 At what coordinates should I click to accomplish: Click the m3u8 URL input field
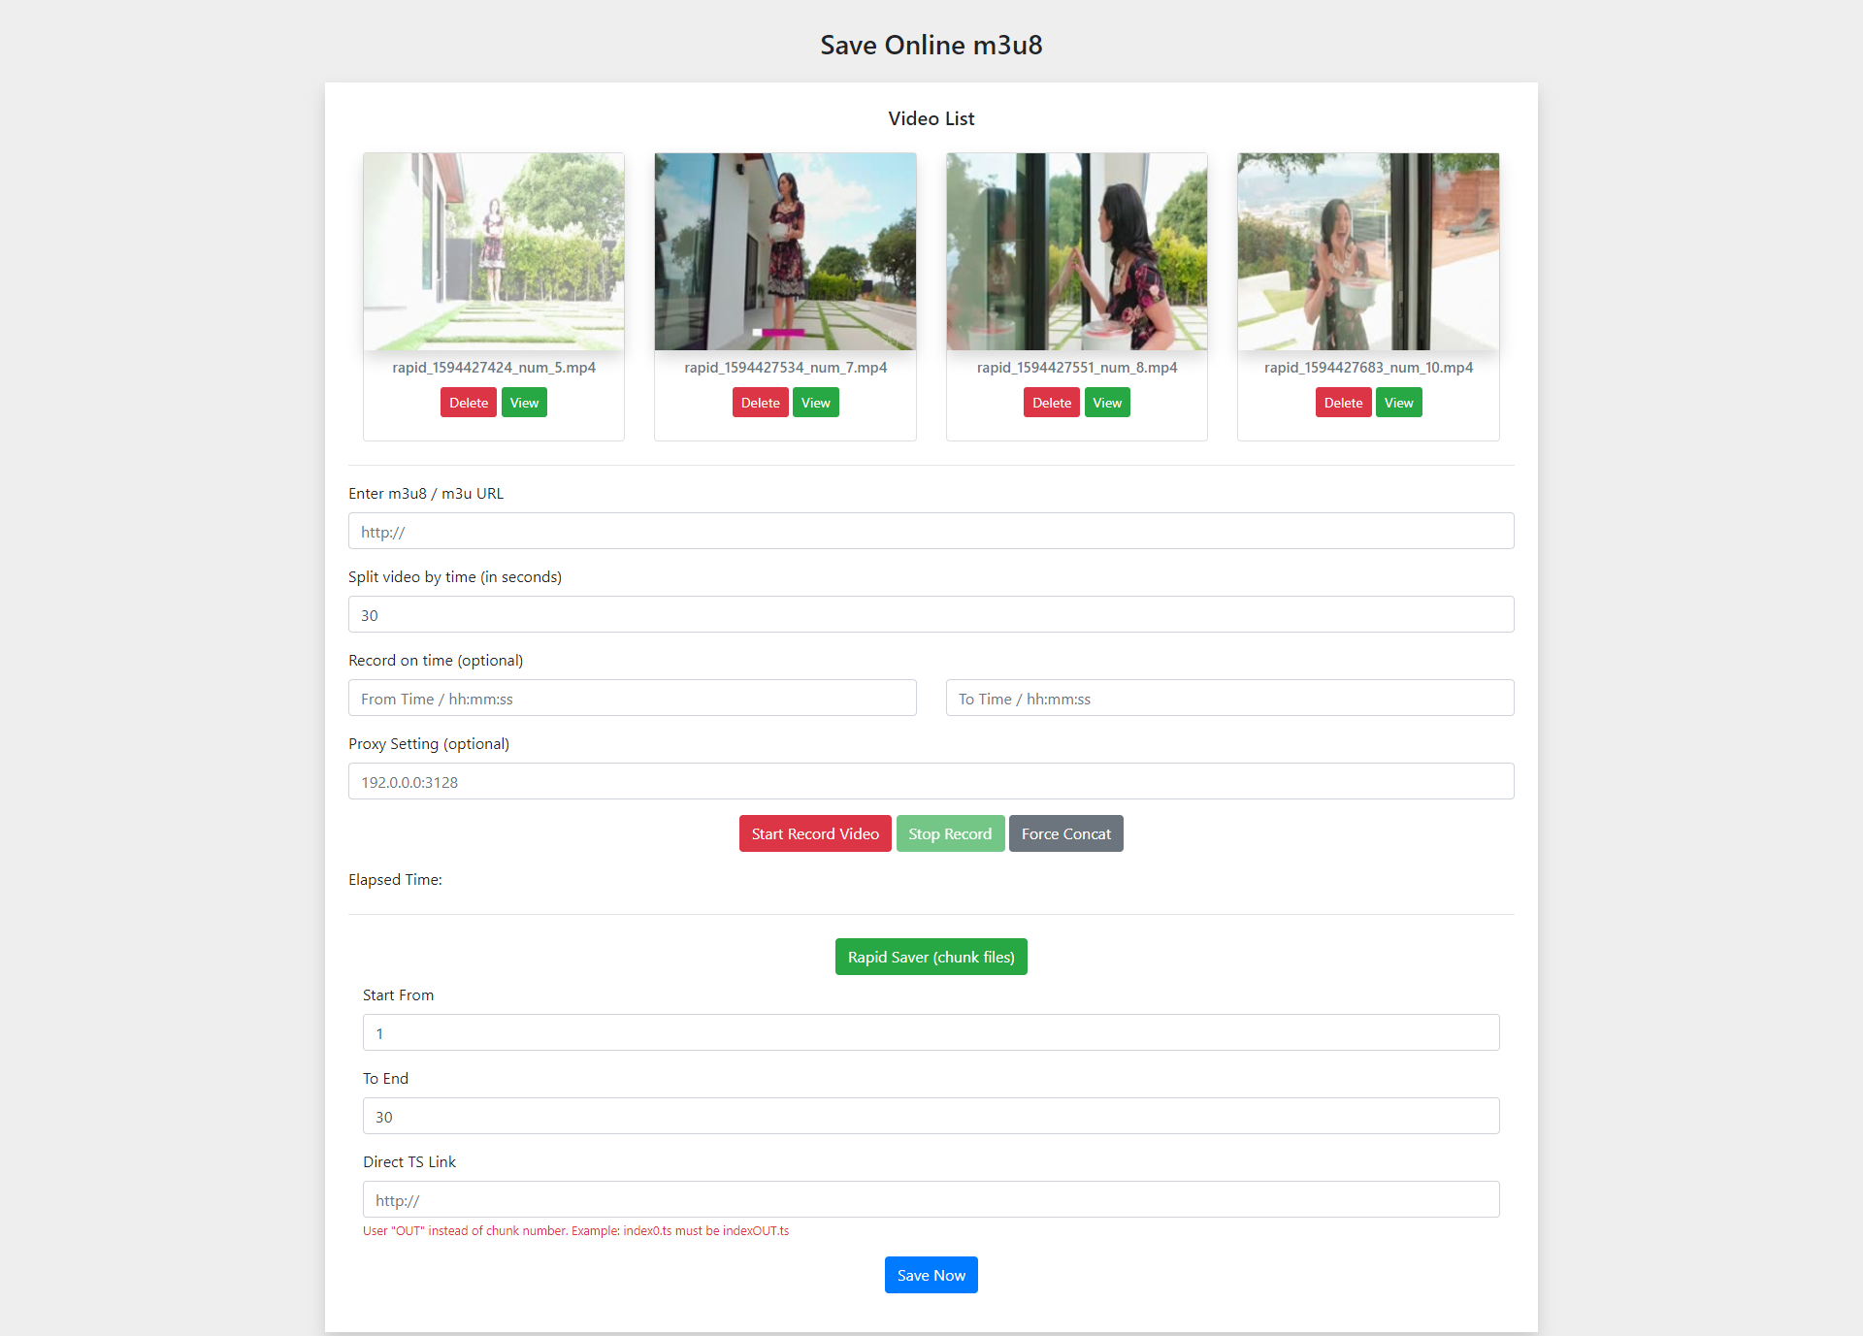click(930, 529)
